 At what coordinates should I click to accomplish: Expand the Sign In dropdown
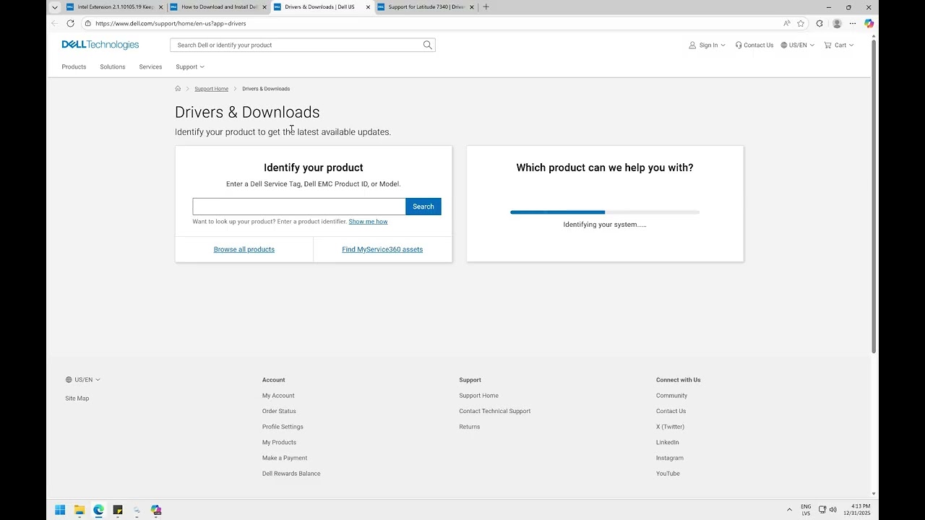click(x=707, y=45)
